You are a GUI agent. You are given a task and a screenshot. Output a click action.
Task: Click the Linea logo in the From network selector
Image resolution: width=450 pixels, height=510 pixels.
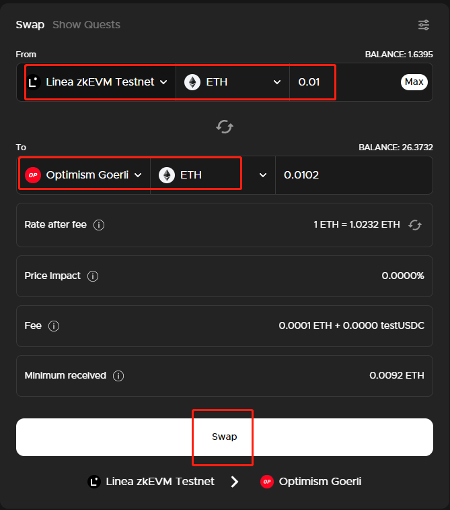34,82
